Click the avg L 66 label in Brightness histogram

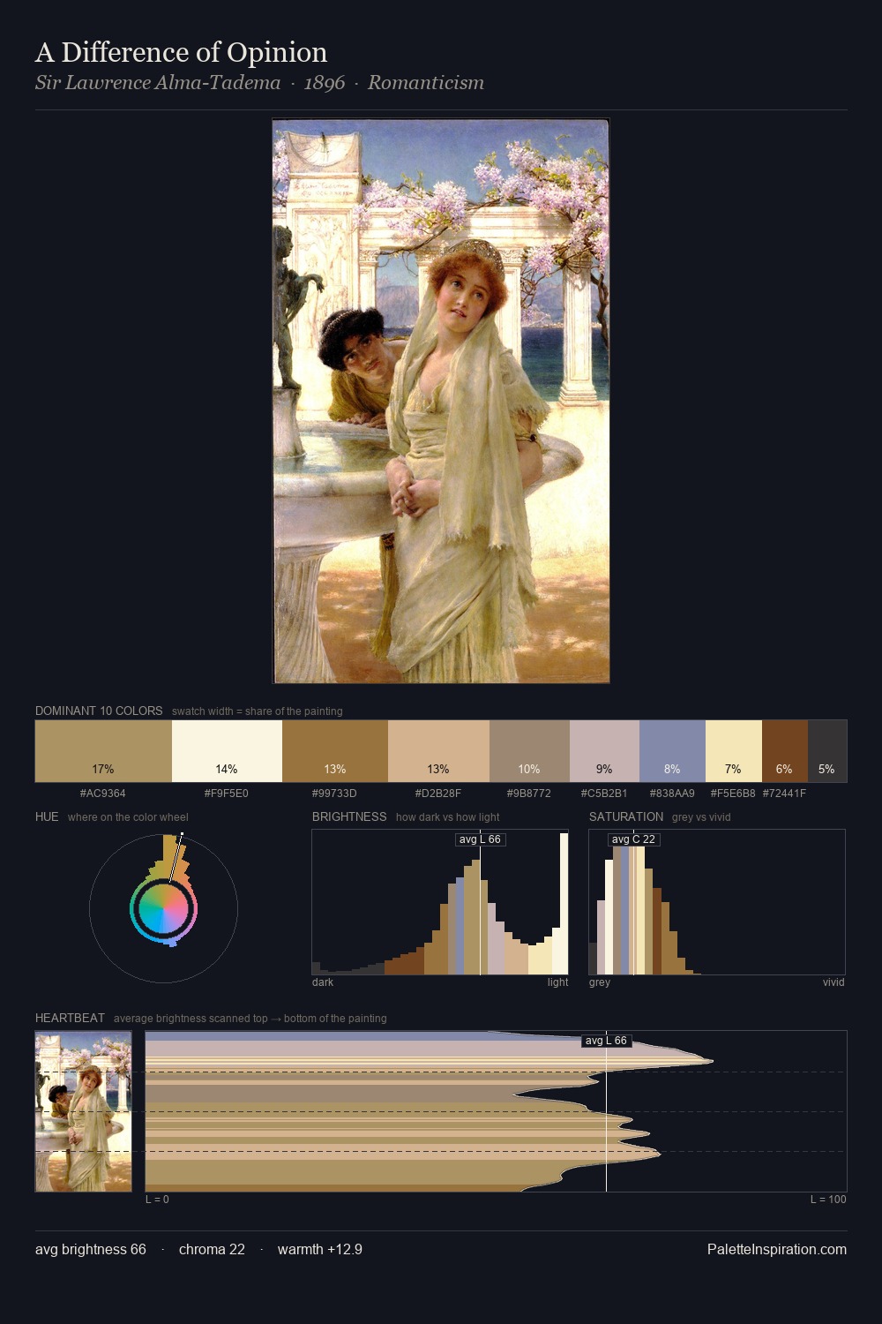pyautogui.click(x=480, y=839)
